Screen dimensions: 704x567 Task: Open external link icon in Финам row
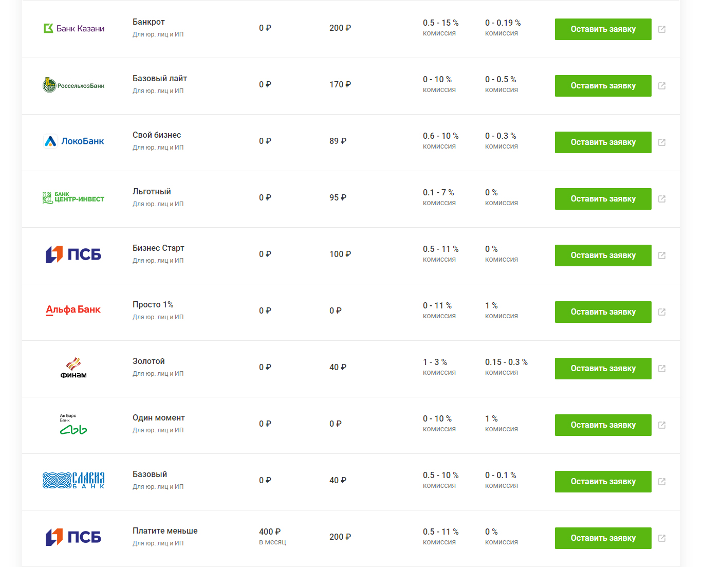click(x=662, y=369)
